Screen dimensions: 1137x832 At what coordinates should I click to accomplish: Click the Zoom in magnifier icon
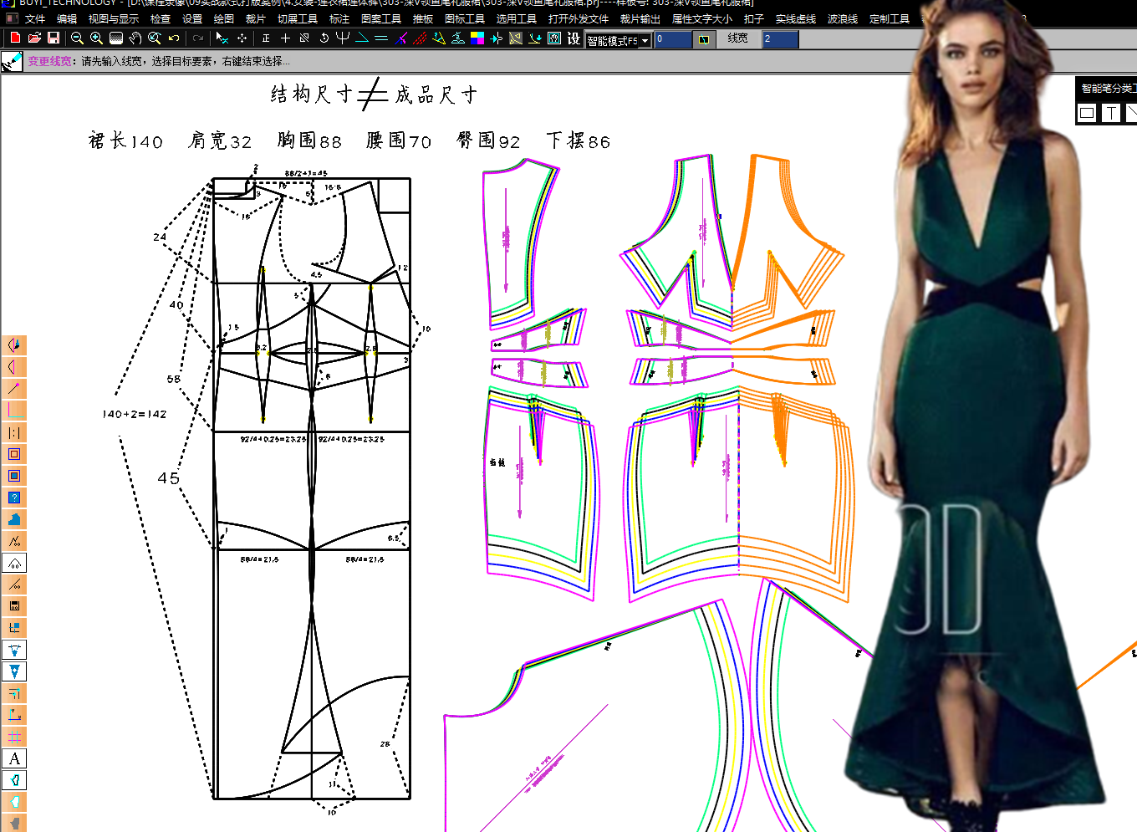click(x=96, y=38)
